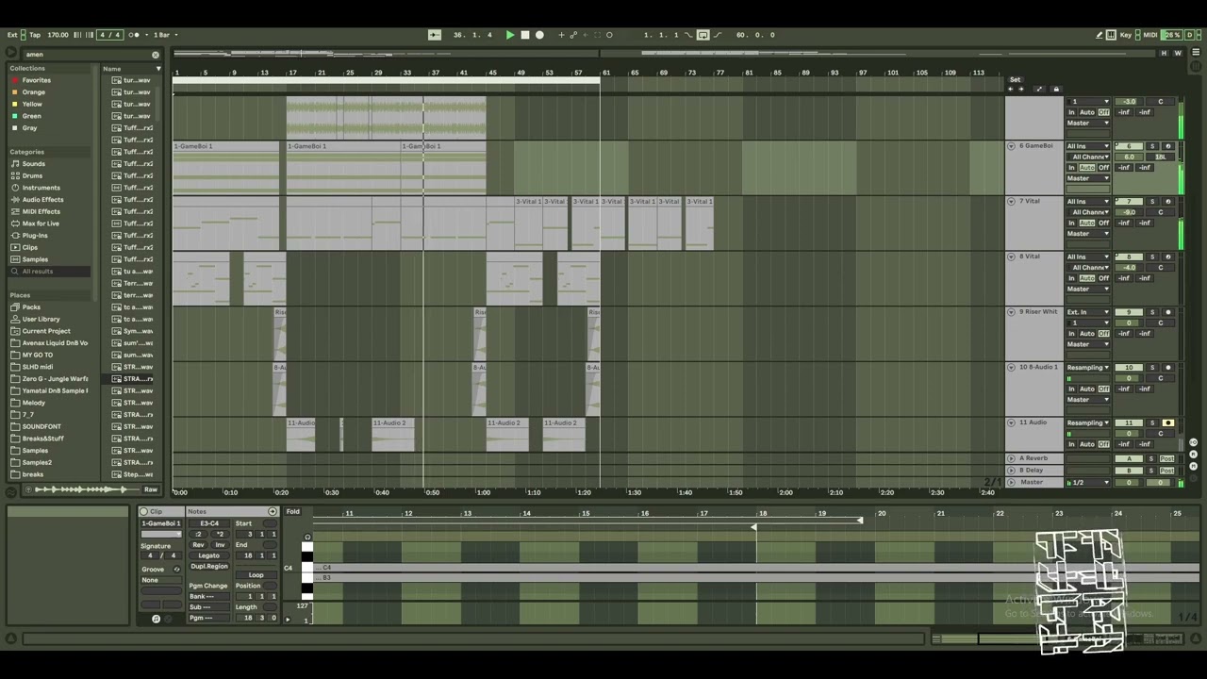The image size is (1207, 679).
Task: Preview with the headphone icon in piano roll
Action: (x=307, y=538)
